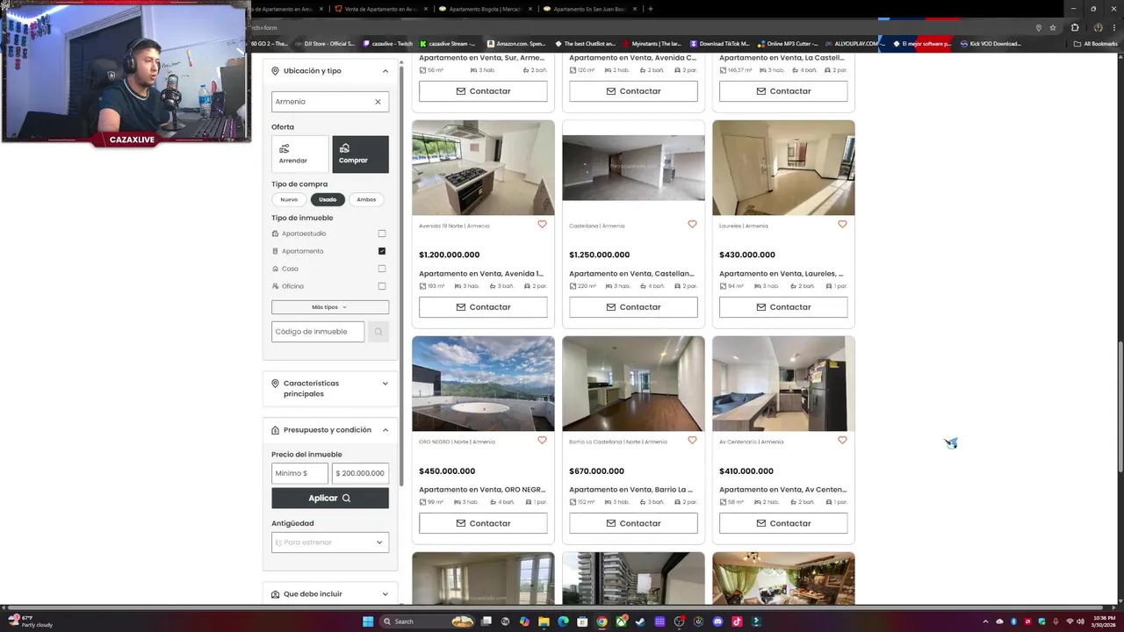This screenshot has width=1124, height=632.
Task: Expand the Que debe incluir section
Action: (330, 594)
